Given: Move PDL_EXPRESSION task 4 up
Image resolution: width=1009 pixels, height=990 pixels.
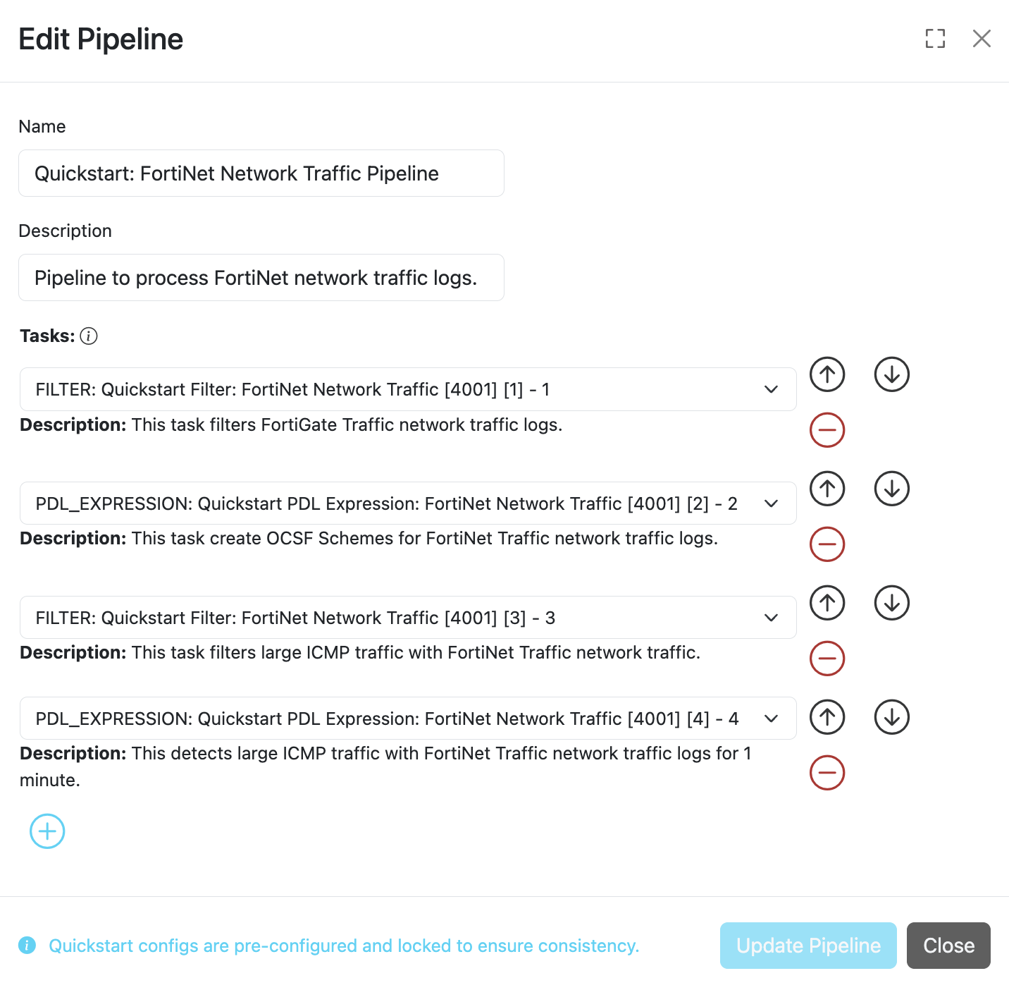Looking at the screenshot, I should 827,716.
